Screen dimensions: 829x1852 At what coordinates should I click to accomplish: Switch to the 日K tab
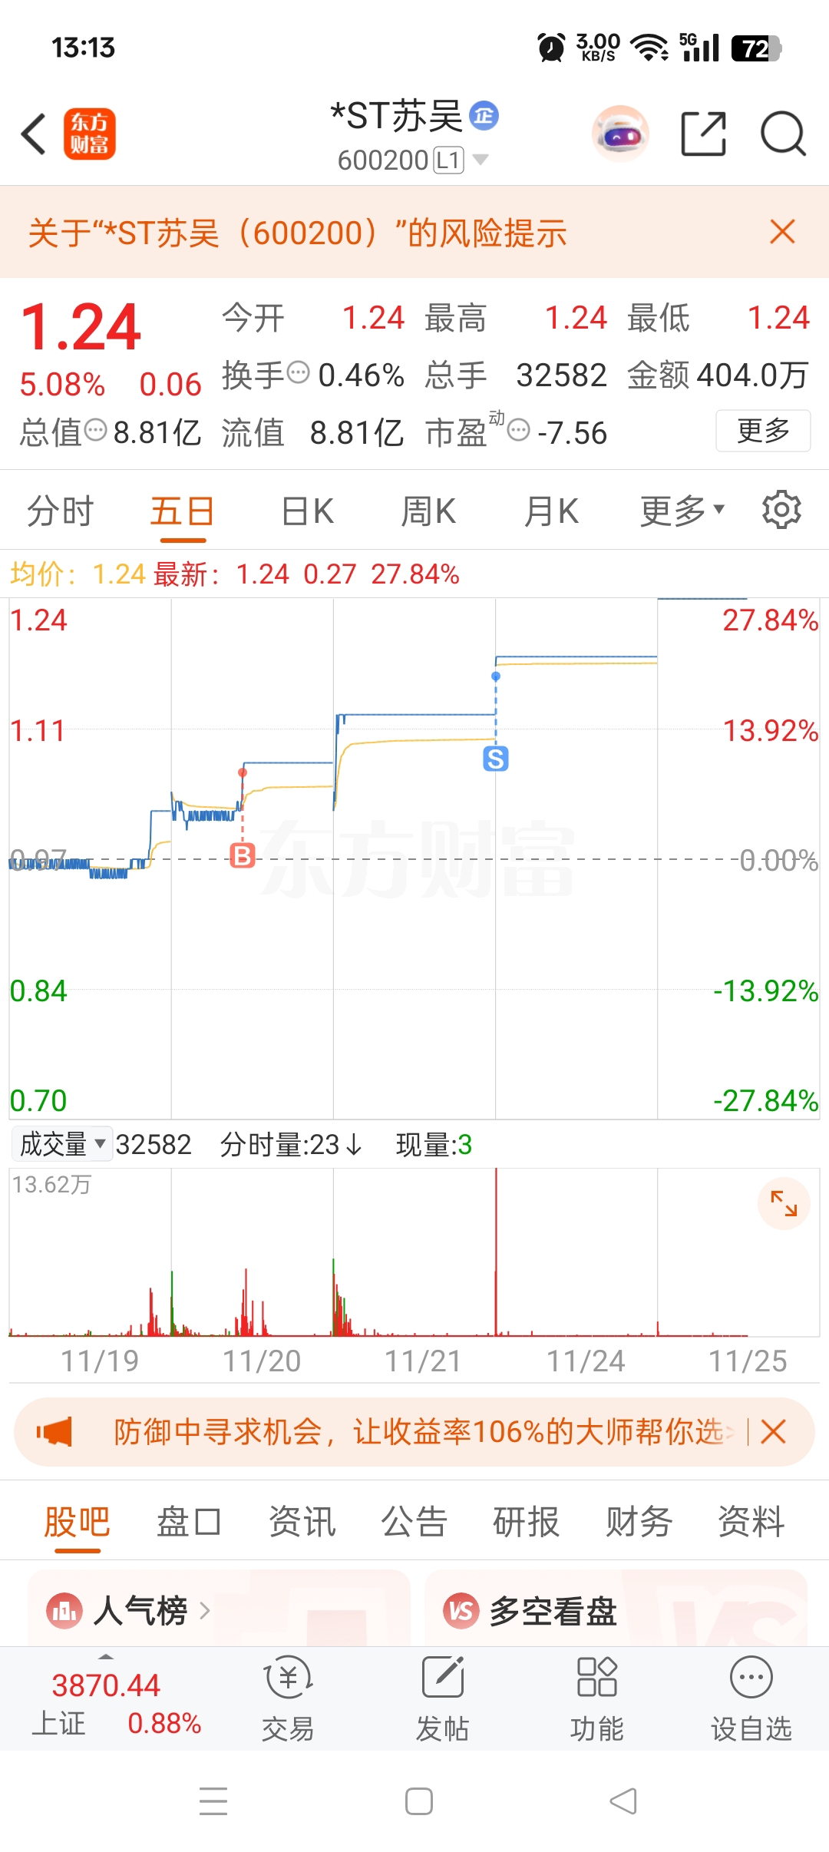point(307,511)
